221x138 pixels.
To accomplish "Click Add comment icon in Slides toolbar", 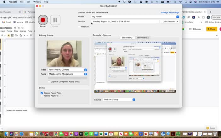I will point(31,35).
